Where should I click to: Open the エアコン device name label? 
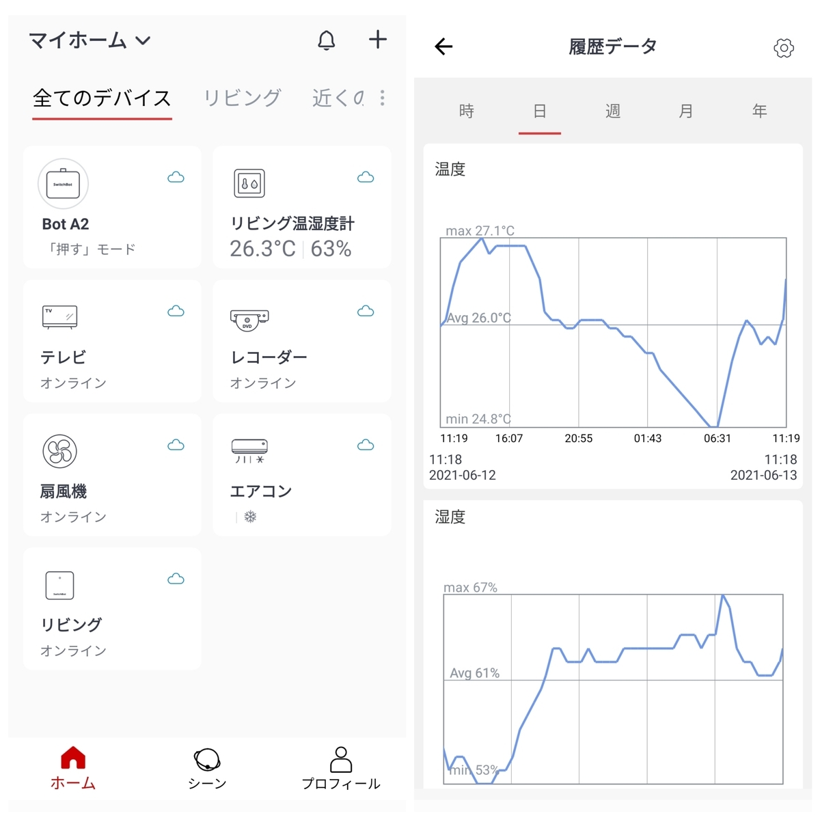[261, 491]
